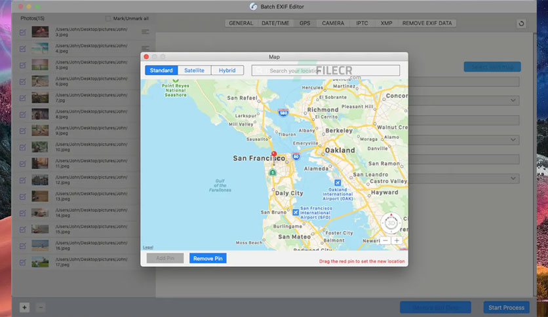Select the IPTC tab

click(362, 23)
